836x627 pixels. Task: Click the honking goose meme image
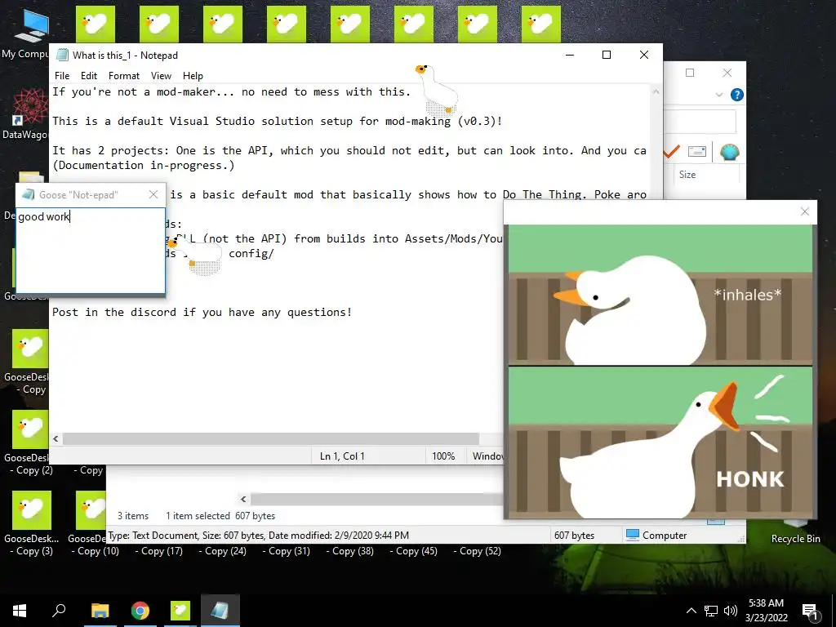coord(660,371)
